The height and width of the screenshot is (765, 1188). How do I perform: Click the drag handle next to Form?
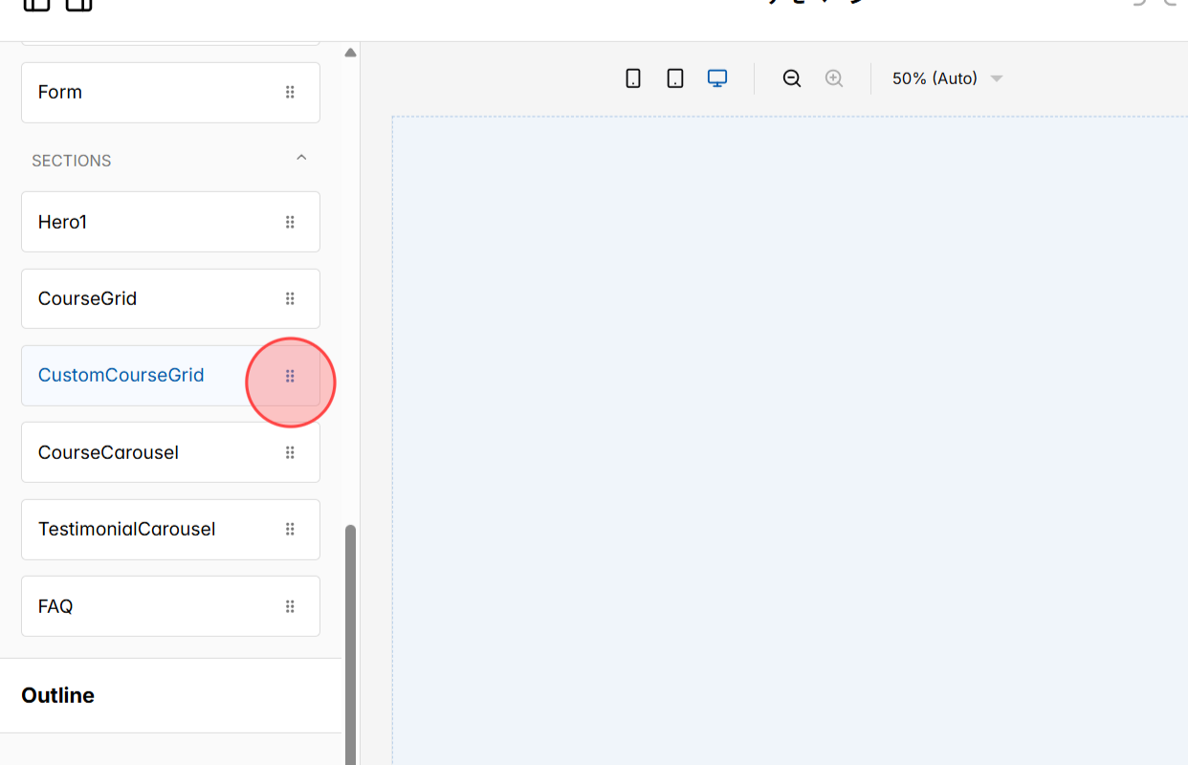[x=290, y=92]
